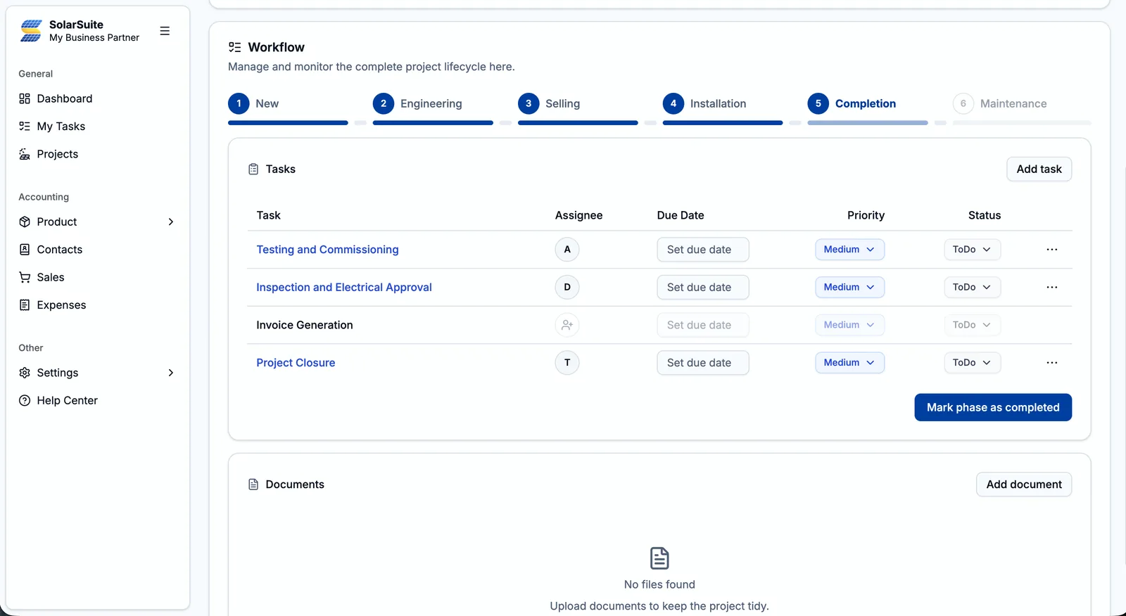1126x616 pixels.
Task: Set due date for Testing and Commissioning
Action: point(703,250)
